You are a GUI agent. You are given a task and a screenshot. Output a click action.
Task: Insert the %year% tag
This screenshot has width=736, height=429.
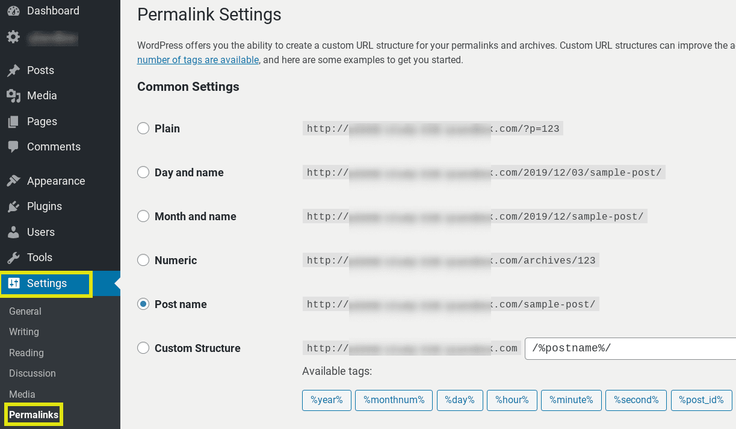(327, 400)
